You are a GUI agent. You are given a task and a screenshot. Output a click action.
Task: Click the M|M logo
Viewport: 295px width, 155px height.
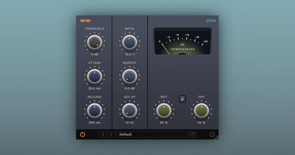pyautogui.click(x=85, y=21)
